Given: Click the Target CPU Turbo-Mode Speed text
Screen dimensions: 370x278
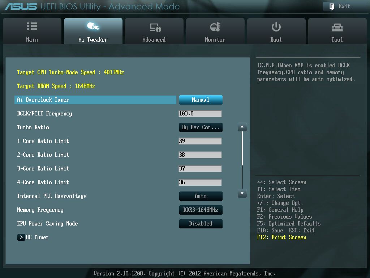Looking at the screenshot, I should (70, 72).
